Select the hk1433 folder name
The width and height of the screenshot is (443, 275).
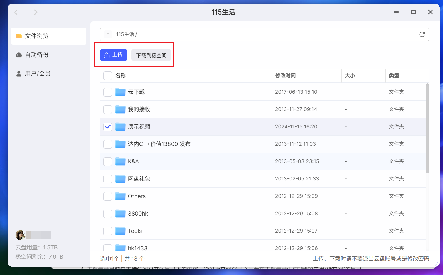pos(138,248)
